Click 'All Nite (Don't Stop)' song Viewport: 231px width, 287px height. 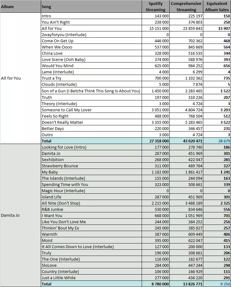click(x=91, y=203)
